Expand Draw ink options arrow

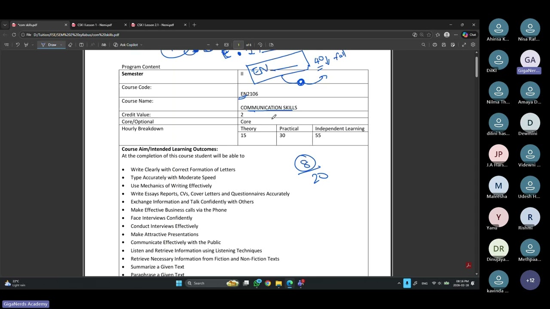click(x=61, y=45)
